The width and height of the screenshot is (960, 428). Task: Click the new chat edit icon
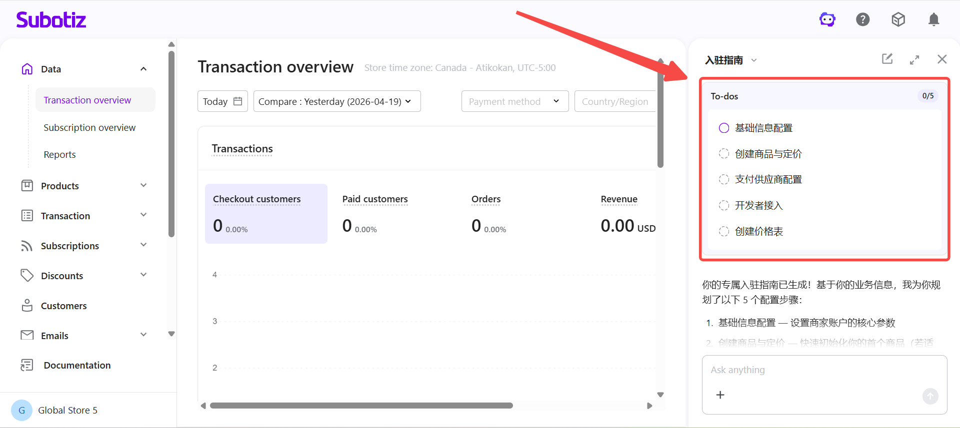tap(887, 59)
